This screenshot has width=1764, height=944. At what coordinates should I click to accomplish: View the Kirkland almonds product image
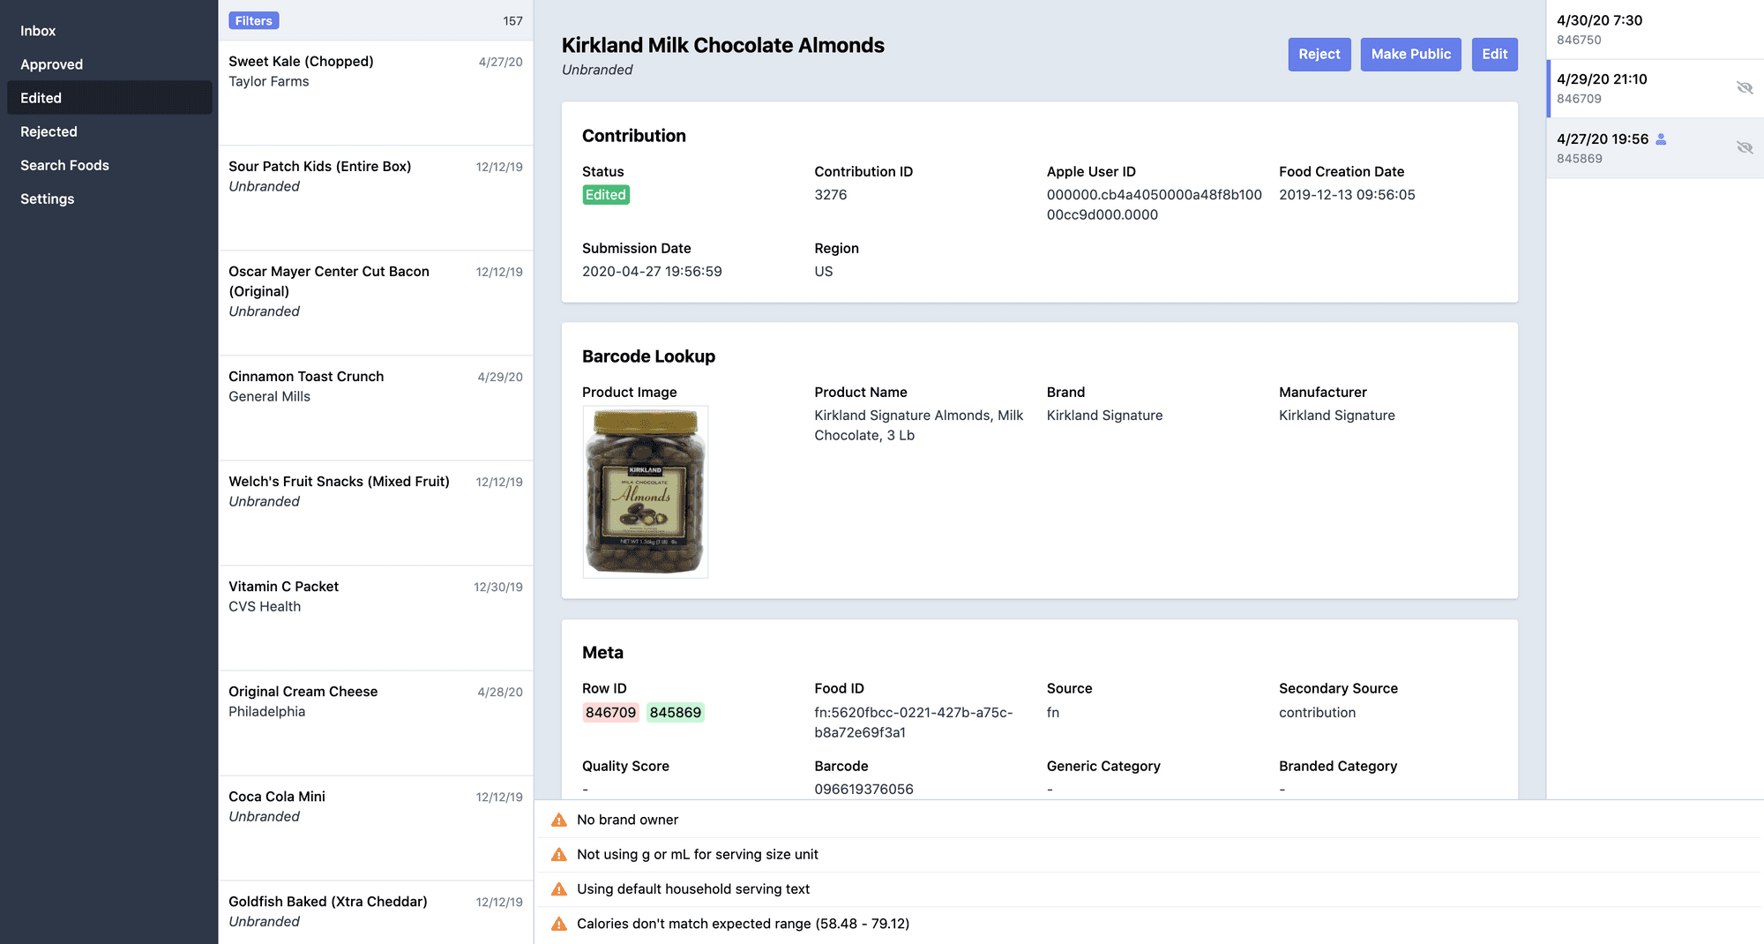645,491
